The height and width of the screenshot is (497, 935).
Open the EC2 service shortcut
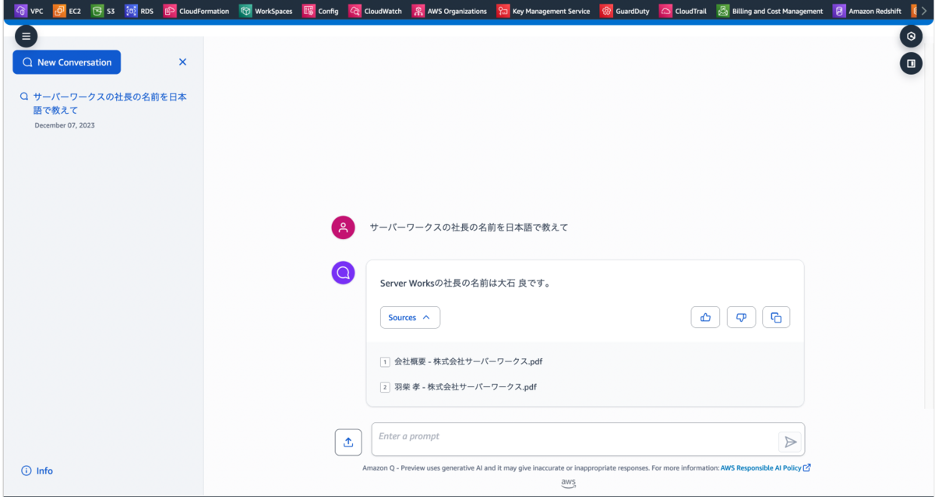point(67,11)
